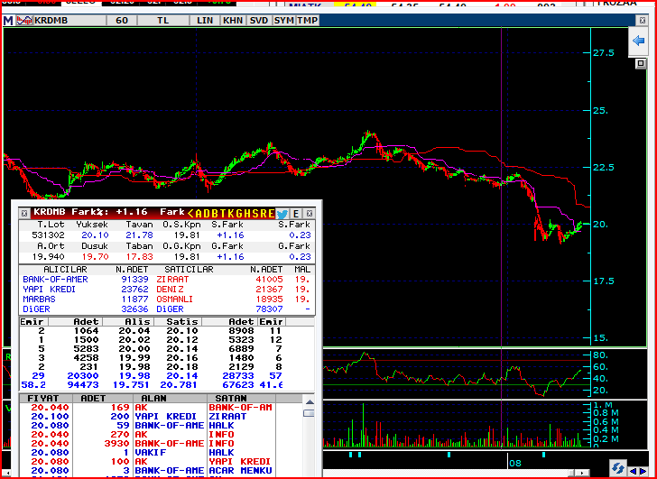
Task: Select yellow letter D in panel title
Action: pos(207,214)
